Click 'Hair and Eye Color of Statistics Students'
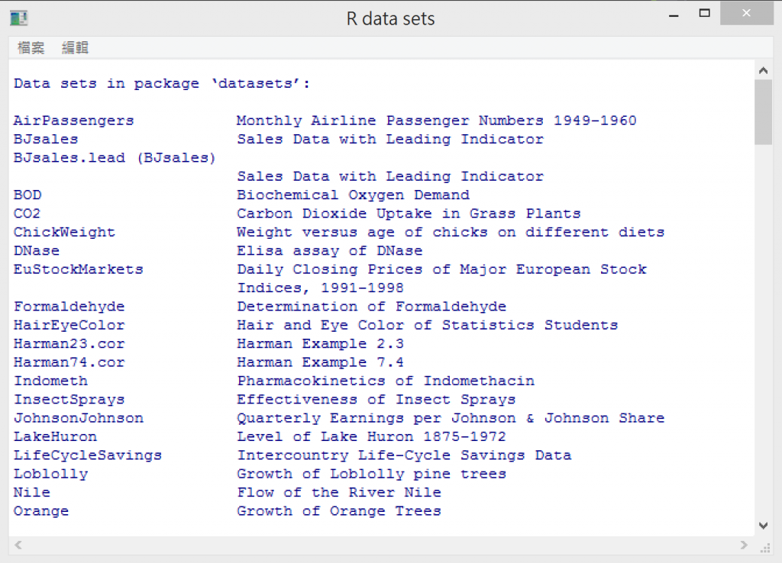 tap(428, 325)
